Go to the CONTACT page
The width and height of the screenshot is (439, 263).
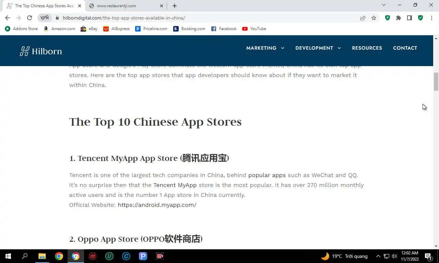(x=405, y=48)
